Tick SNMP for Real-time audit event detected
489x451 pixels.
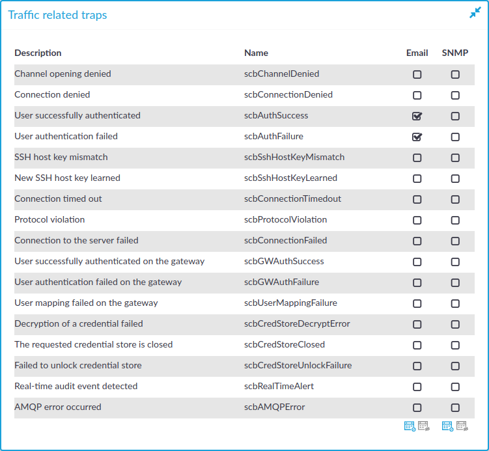pos(455,387)
